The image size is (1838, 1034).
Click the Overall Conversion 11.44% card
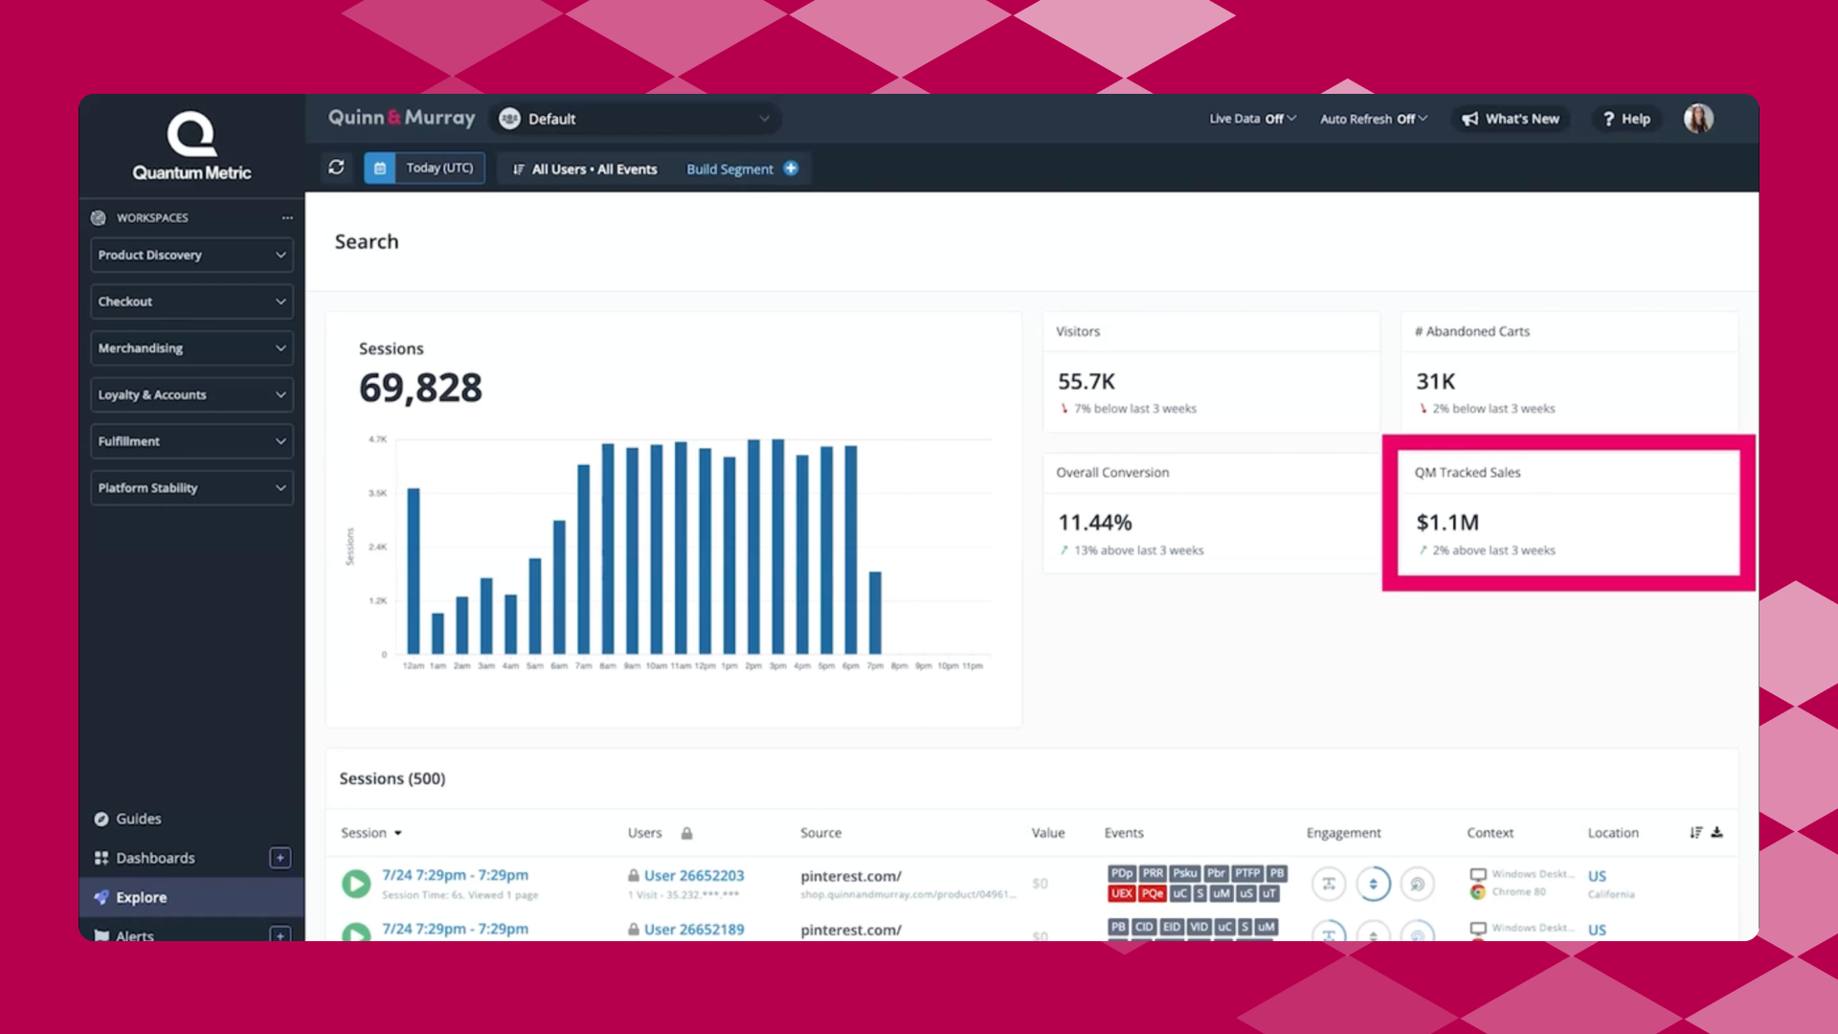pyautogui.click(x=1211, y=513)
